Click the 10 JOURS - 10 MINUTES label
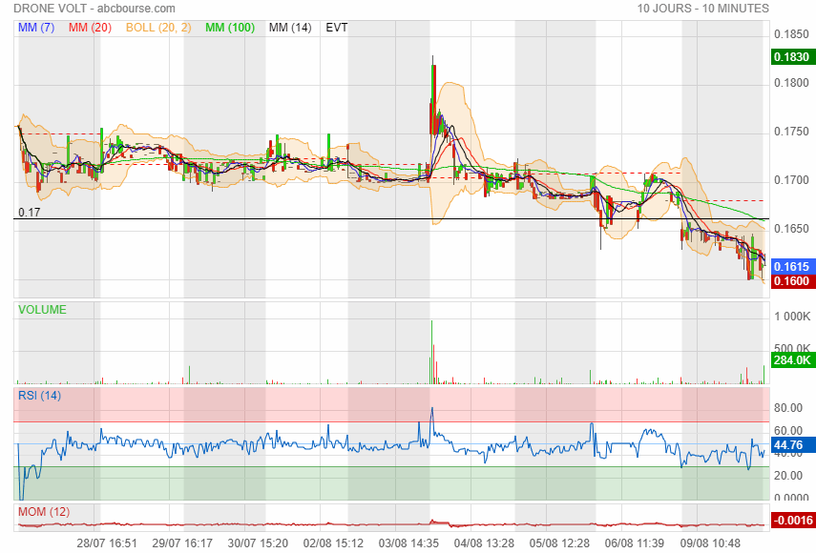 (x=703, y=9)
